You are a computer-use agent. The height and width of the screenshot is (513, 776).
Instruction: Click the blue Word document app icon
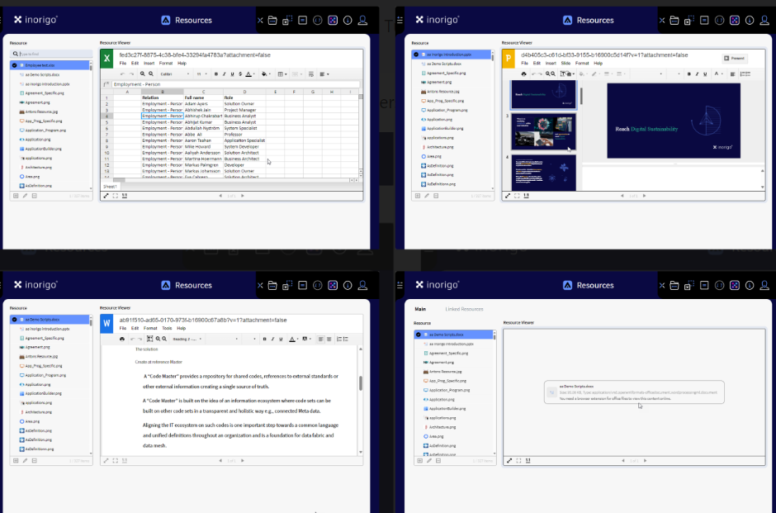point(107,324)
